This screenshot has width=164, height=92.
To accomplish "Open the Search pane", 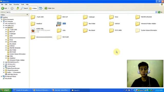I will pyautogui.click(x=24, y=8).
